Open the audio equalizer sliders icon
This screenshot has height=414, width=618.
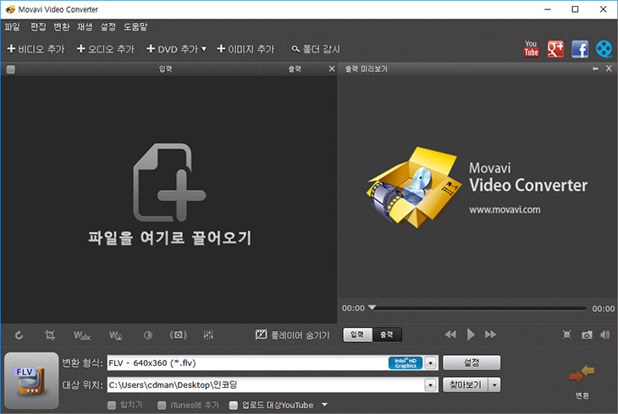(x=208, y=335)
